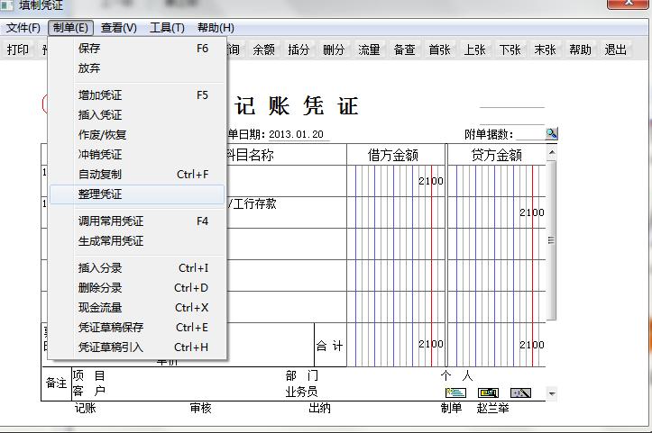Choose 现金流量 menu entry

(x=137, y=308)
